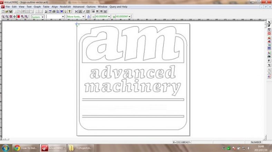This screenshot has height=152, width=272.
Task: Open the Table menu
Action: (x=46, y=7)
